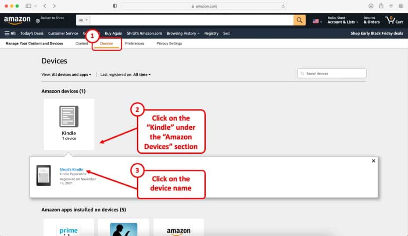Click the Amazon app card
The width and height of the screenshot is (408, 236).
click(179, 227)
